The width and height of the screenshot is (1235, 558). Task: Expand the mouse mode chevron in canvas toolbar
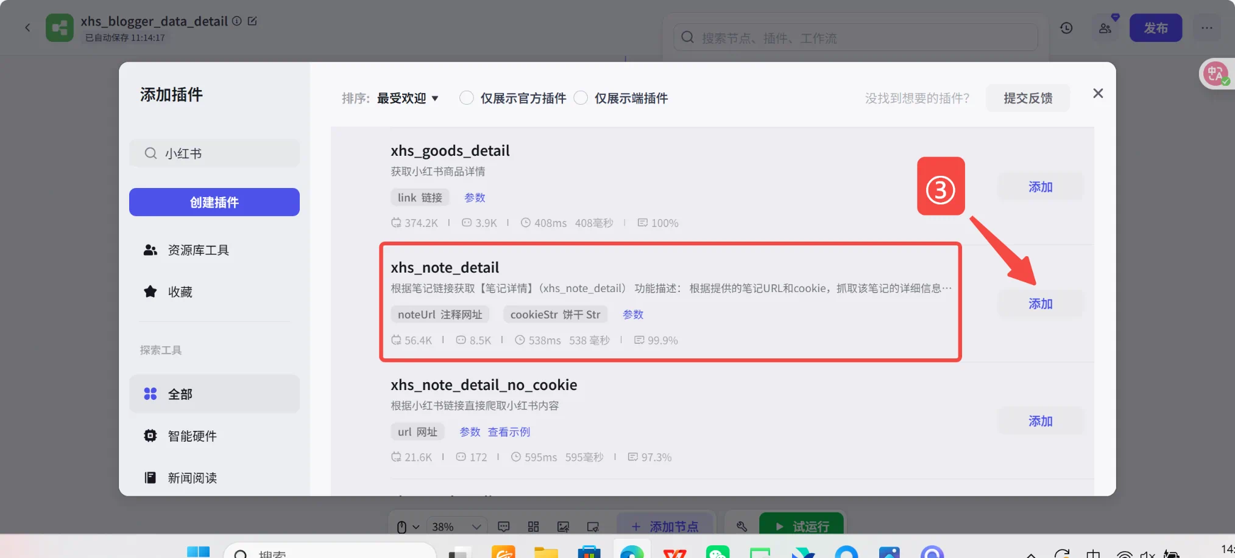tap(416, 527)
